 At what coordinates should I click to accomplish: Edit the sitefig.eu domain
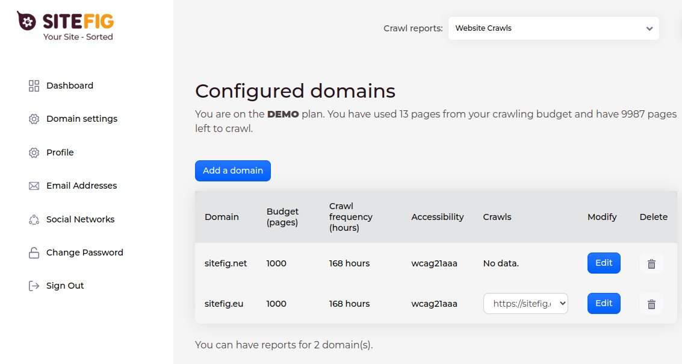pyautogui.click(x=604, y=304)
